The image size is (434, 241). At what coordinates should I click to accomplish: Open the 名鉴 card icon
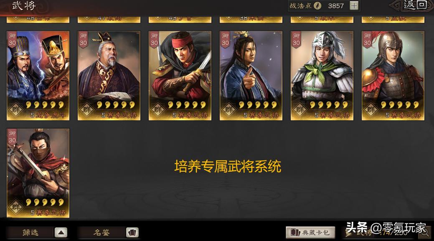point(132,232)
